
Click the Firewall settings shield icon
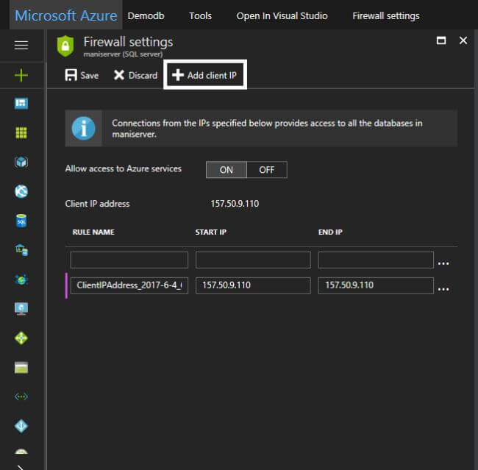tap(65, 46)
